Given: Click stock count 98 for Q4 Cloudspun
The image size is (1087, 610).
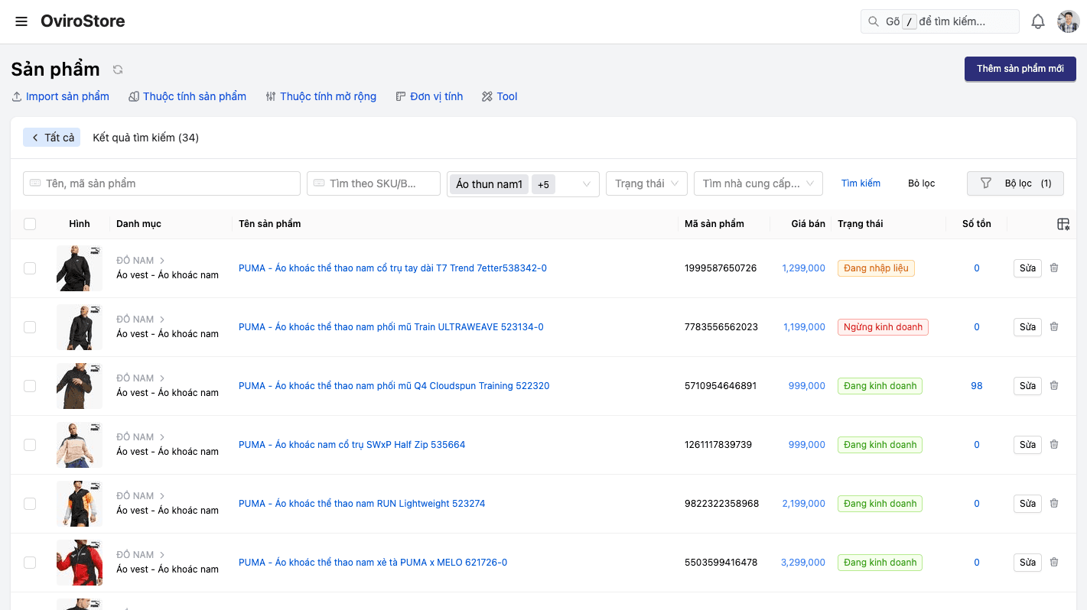Looking at the screenshot, I should click(x=977, y=386).
